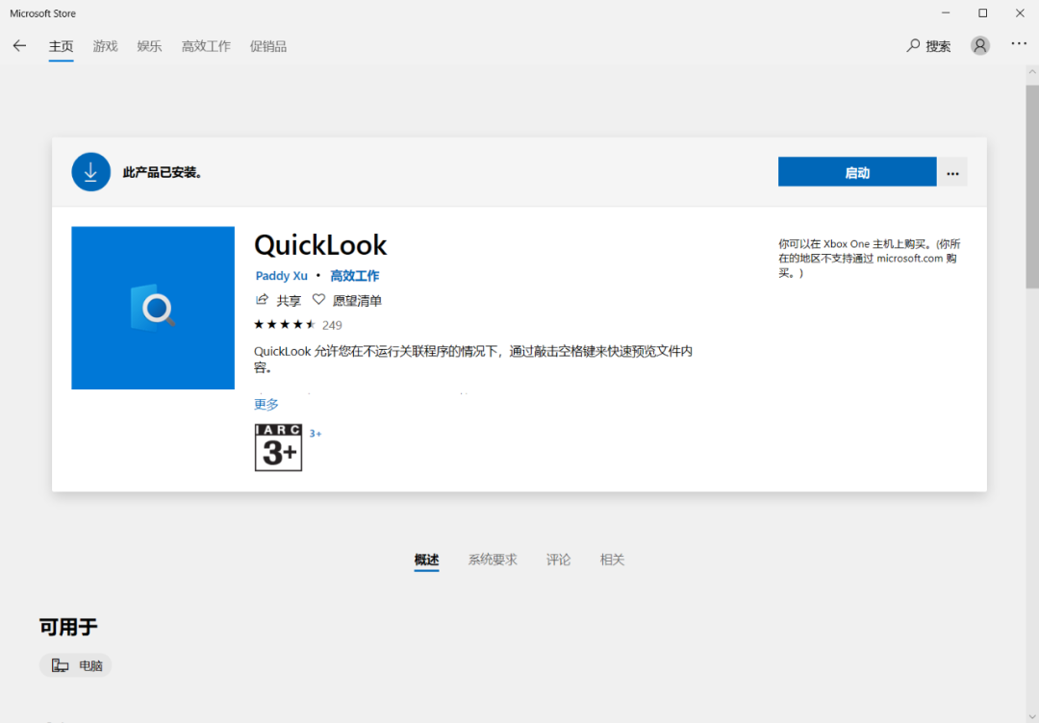The width and height of the screenshot is (1039, 723).
Task: Go back with the arrow icon
Action: point(19,46)
